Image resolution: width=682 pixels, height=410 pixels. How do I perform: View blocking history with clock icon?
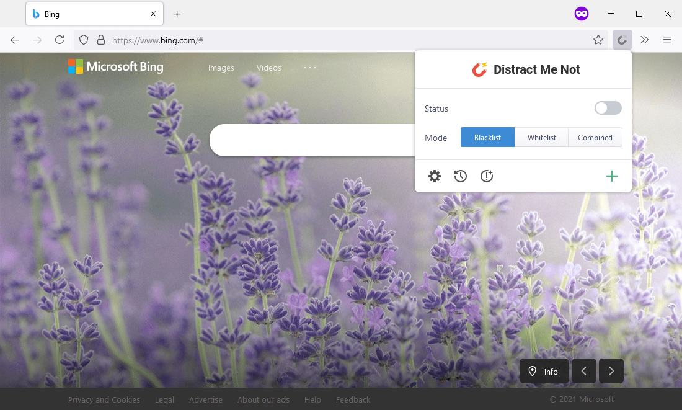tap(460, 176)
